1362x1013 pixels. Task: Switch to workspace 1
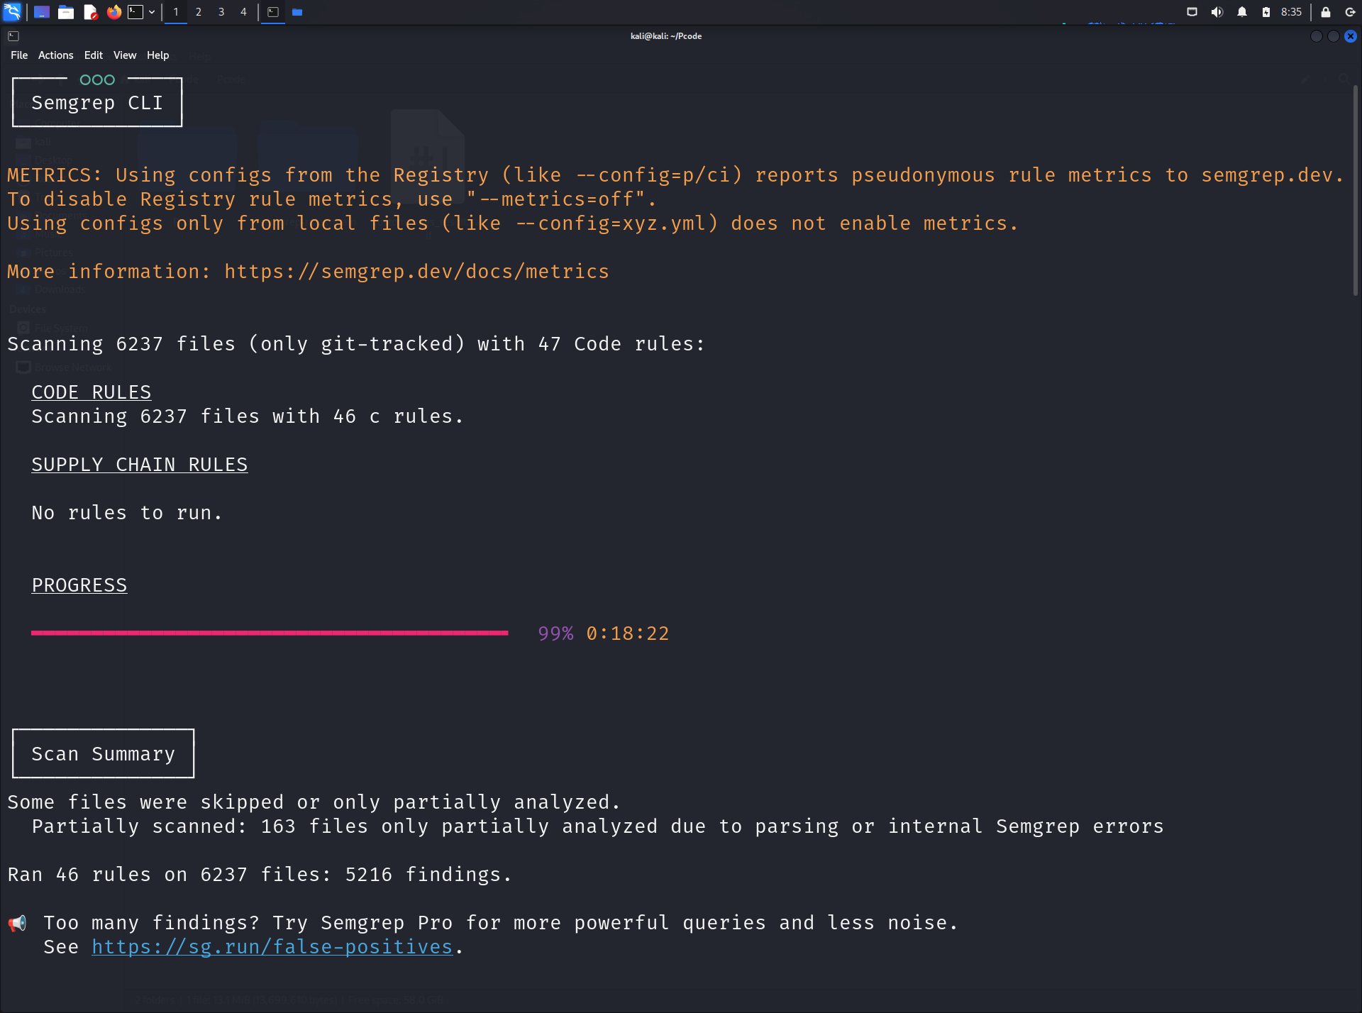coord(176,12)
